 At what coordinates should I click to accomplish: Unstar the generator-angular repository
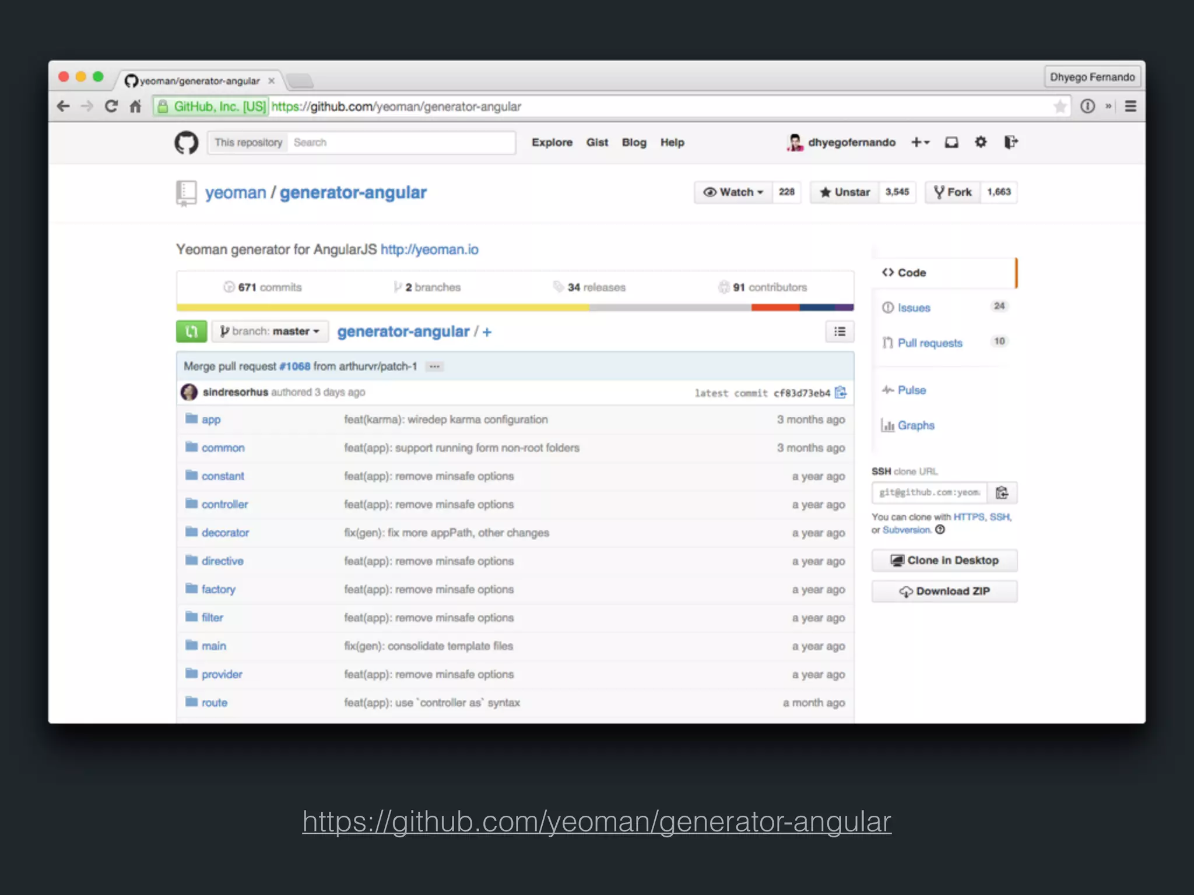click(845, 192)
